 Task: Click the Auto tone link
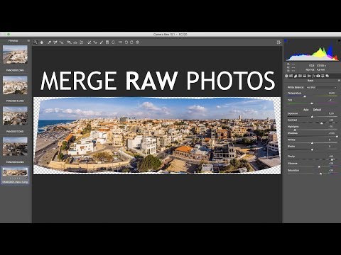306,110
